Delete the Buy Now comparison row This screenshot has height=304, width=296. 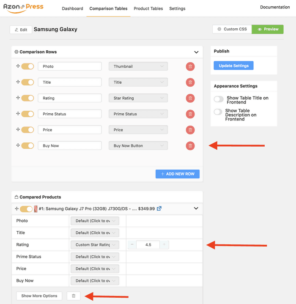(190, 146)
